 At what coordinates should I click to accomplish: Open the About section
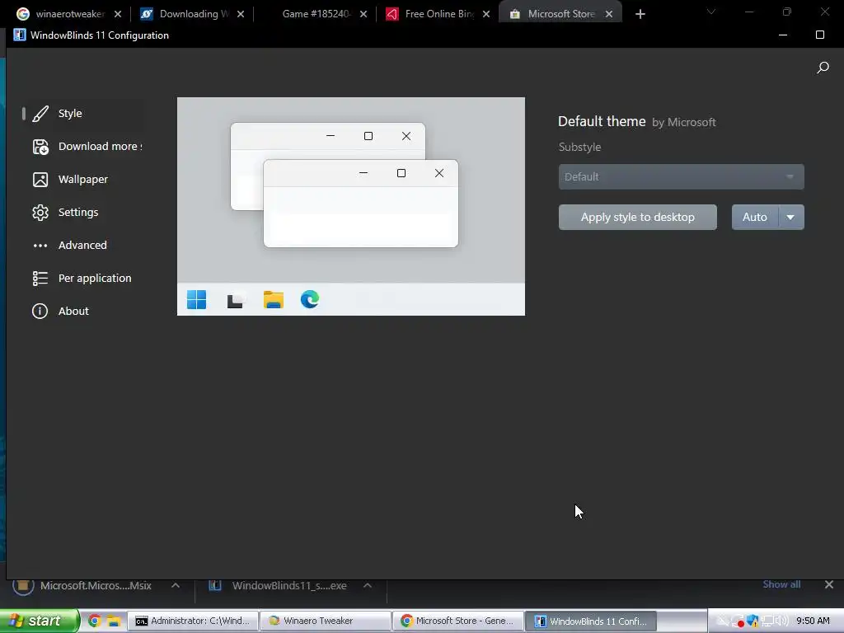coord(83,311)
